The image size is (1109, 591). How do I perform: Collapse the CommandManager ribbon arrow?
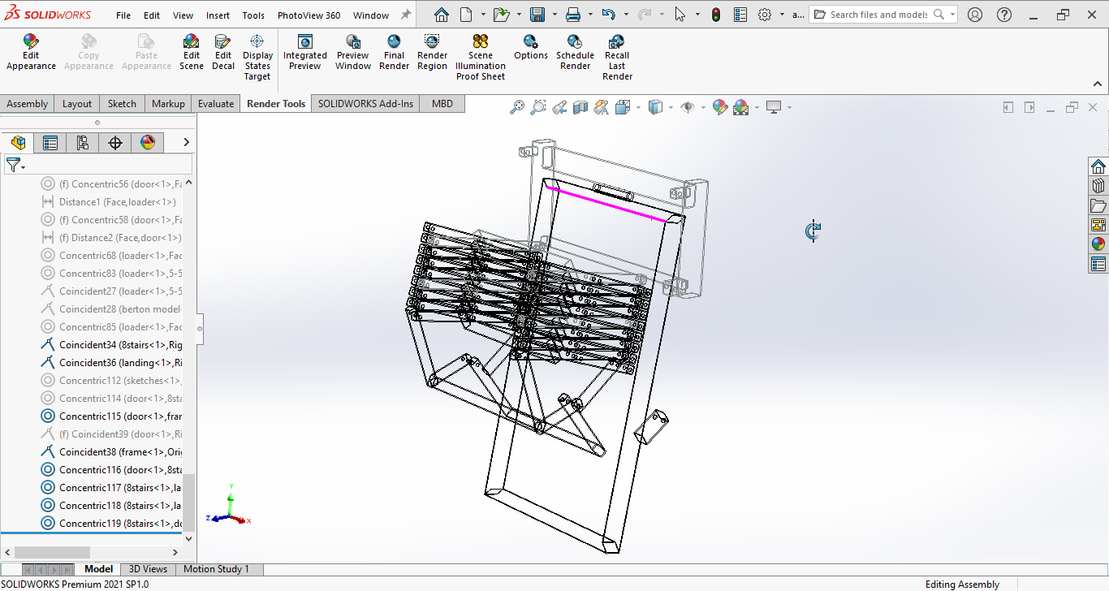tap(1097, 84)
